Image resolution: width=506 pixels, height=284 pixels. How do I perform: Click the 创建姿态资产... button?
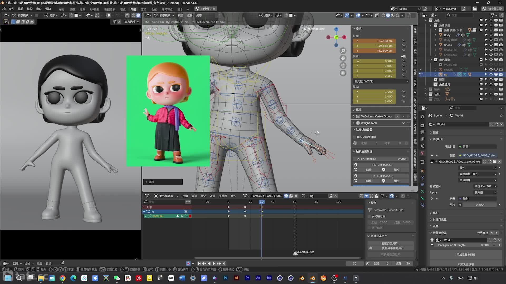pos(391,244)
